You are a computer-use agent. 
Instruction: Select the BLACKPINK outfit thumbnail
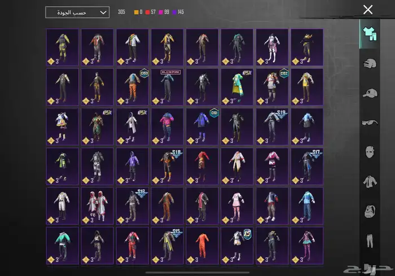pyautogui.click(x=168, y=85)
